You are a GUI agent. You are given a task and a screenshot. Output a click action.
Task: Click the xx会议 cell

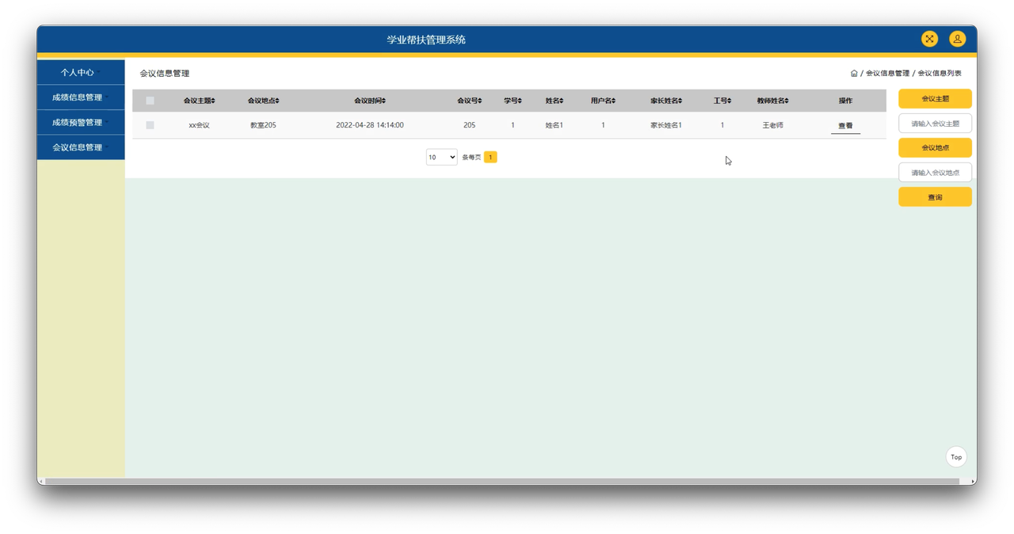200,125
